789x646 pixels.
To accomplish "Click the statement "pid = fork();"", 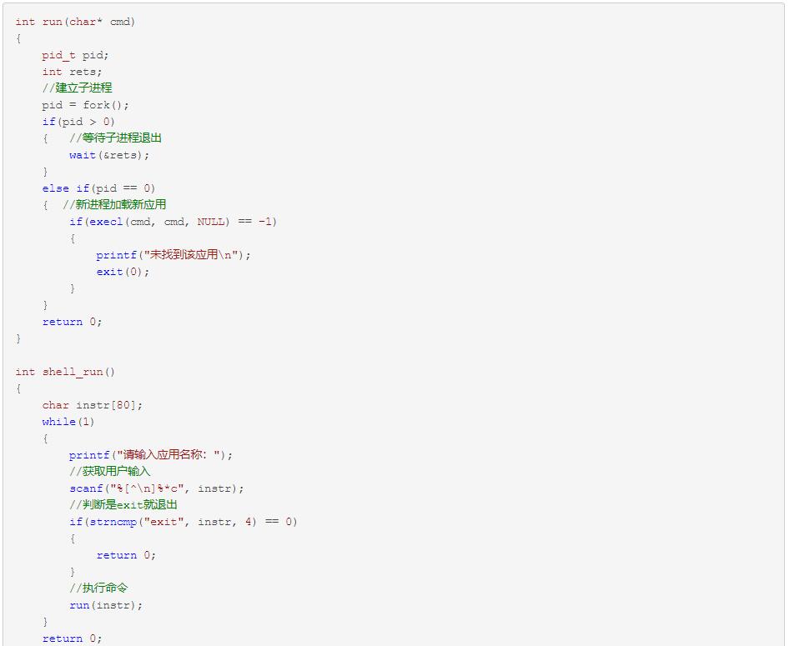I will tap(86, 105).
